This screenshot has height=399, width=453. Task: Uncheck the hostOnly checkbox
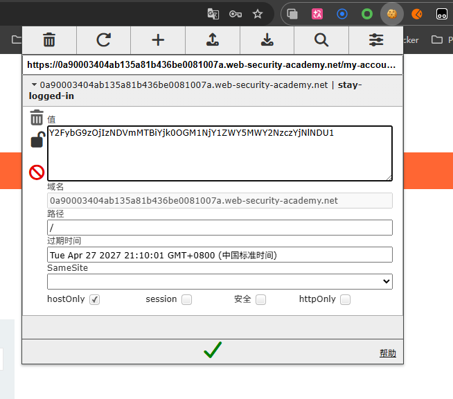click(95, 300)
